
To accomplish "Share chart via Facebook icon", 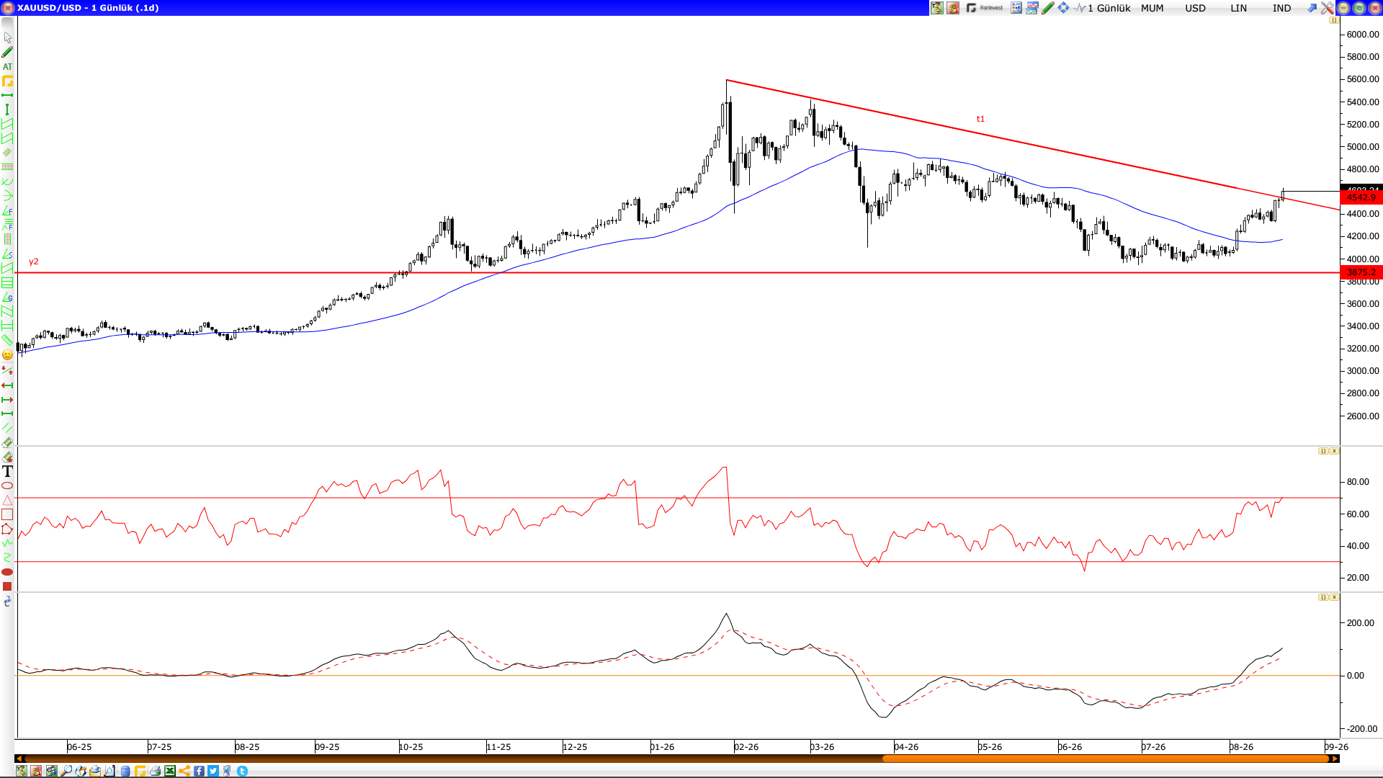I will click(x=199, y=771).
